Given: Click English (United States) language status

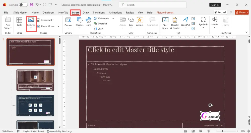Looking at the screenshot, I should (33, 131).
